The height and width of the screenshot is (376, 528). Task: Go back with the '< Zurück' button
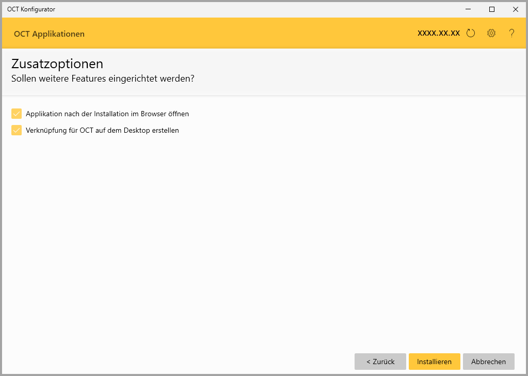pyautogui.click(x=380, y=362)
